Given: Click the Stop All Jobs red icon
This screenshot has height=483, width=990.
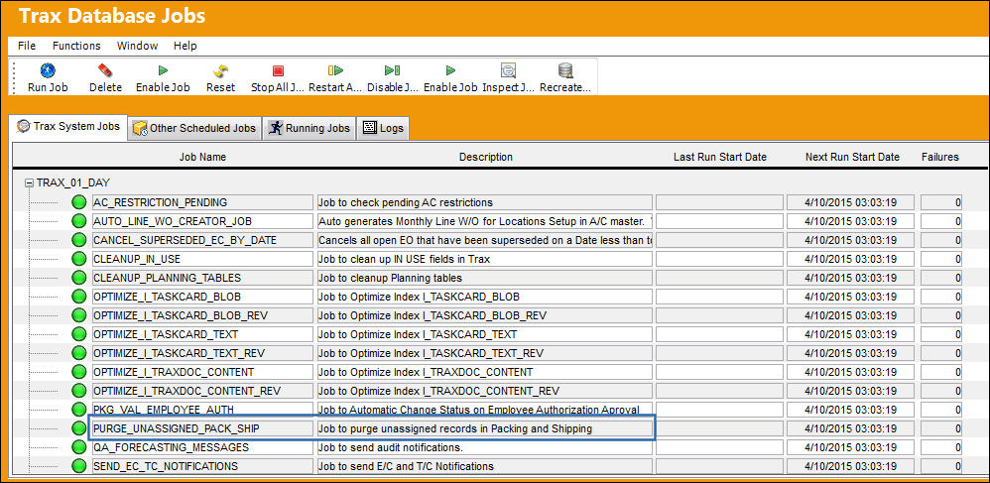Looking at the screenshot, I should [x=278, y=70].
